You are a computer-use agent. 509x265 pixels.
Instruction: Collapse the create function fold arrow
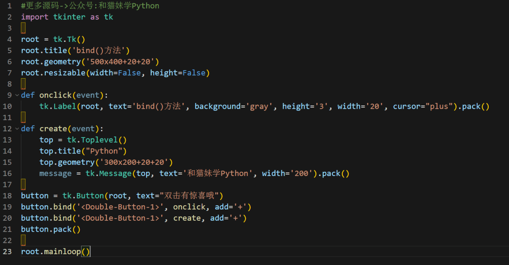(17, 128)
